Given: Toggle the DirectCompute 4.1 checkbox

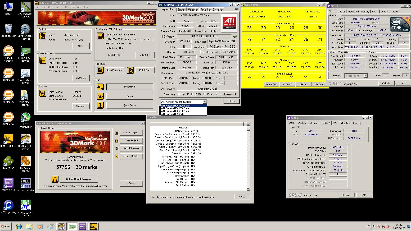Looking at the screenshot, I should tap(216, 94).
